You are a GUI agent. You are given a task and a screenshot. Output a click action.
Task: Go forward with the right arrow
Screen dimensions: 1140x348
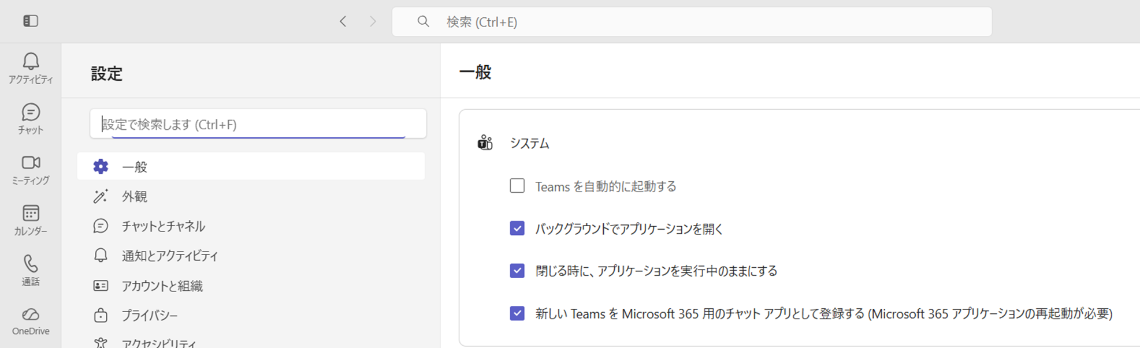point(373,21)
